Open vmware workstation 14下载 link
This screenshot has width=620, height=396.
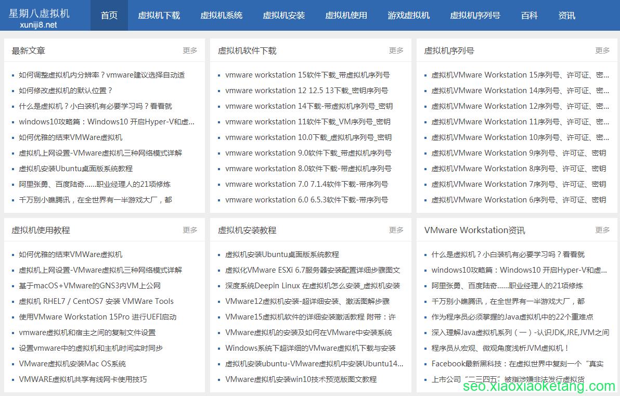pos(309,106)
